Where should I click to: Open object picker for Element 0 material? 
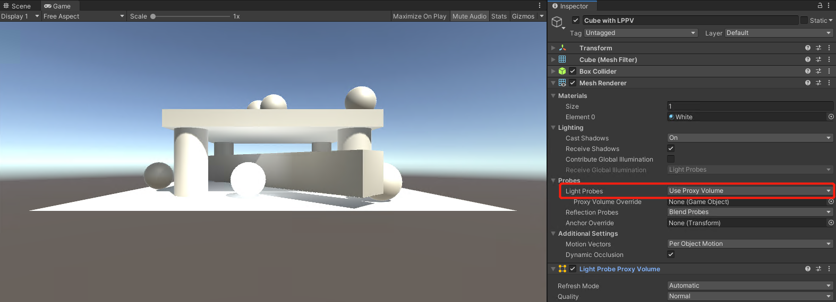[x=831, y=117]
